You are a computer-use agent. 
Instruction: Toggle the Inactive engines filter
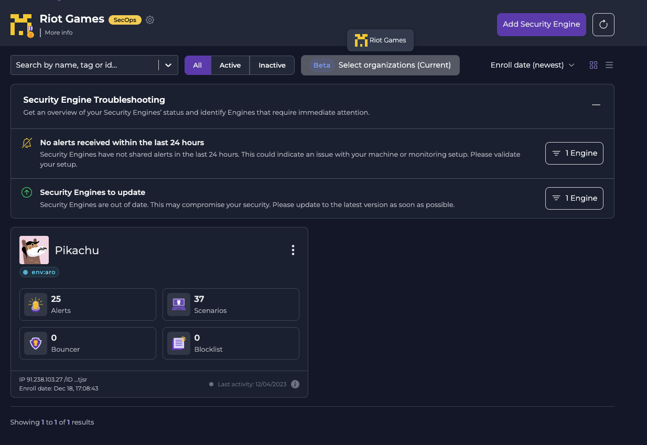click(x=272, y=65)
